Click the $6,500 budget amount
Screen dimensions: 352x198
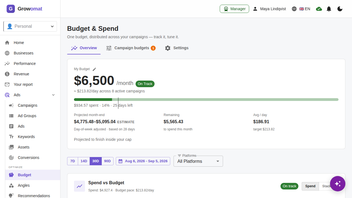click(x=94, y=81)
